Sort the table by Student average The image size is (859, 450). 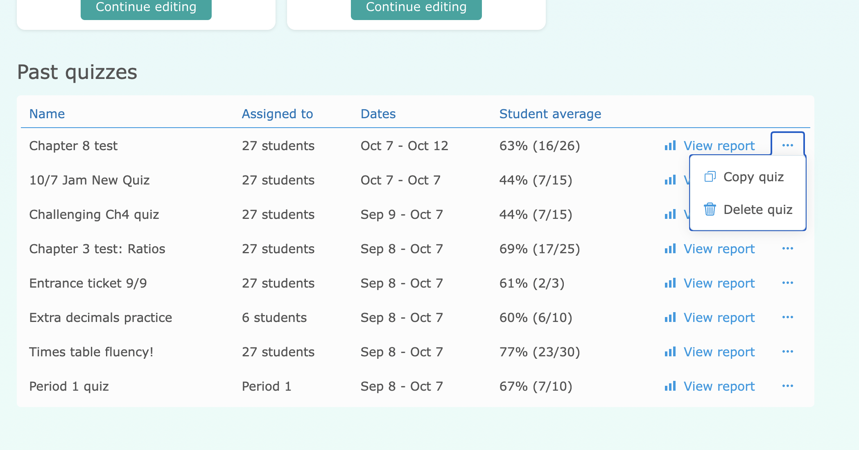pos(550,114)
